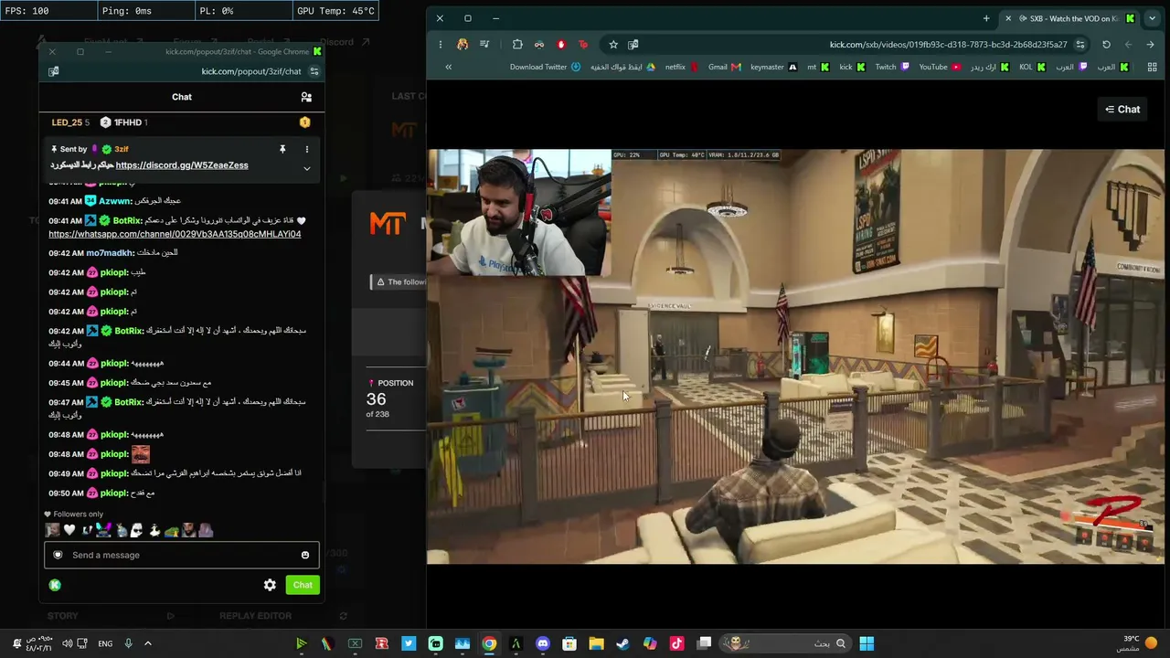This screenshot has height=658, width=1170.
Task: Bookmark this page with the star icon
Action: point(613,45)
